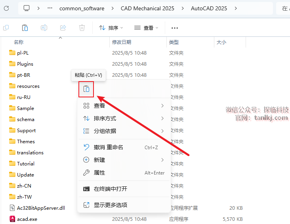Expand chevron after the This PC icon
Screen dimensions: 290x224
[x=38, y=8]
